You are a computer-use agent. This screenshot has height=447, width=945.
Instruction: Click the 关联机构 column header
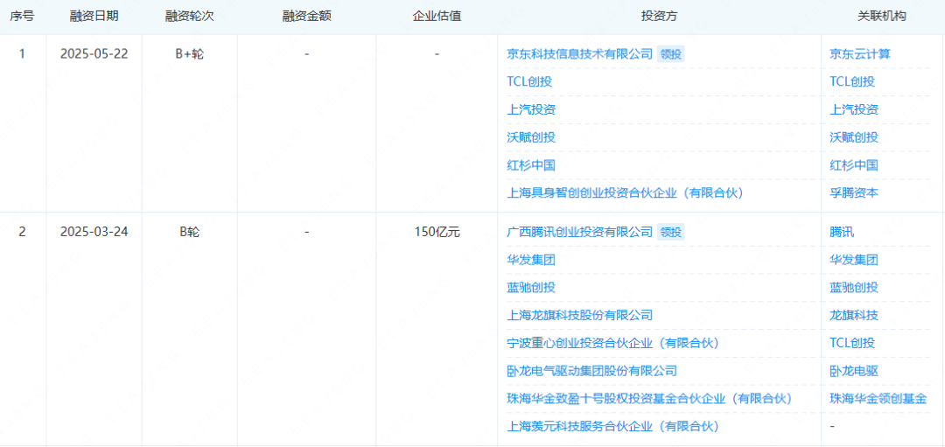point(882,17)
